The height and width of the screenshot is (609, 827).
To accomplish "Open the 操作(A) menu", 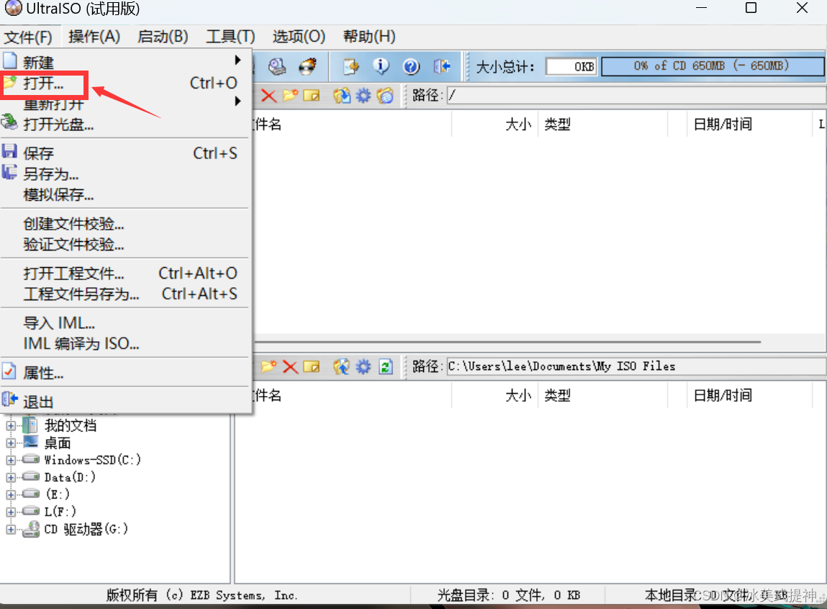I will pyautogui.click(x=94, y=37).
